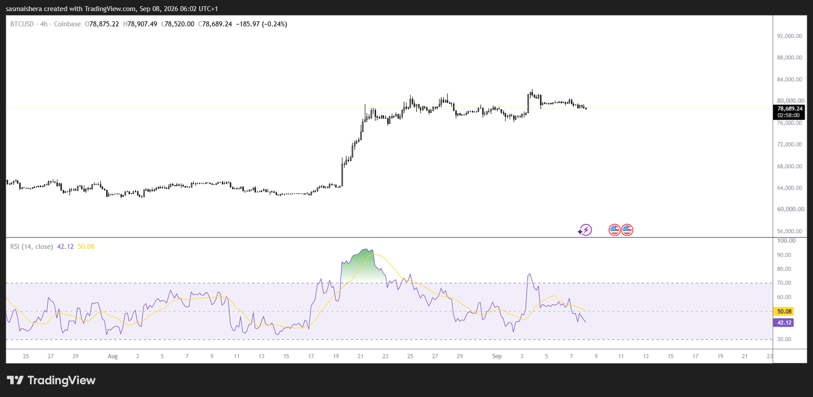Click the purple RSI value 42.12 in legend
The height and width of the screenshot is (397, 813).
pos(65,247)
